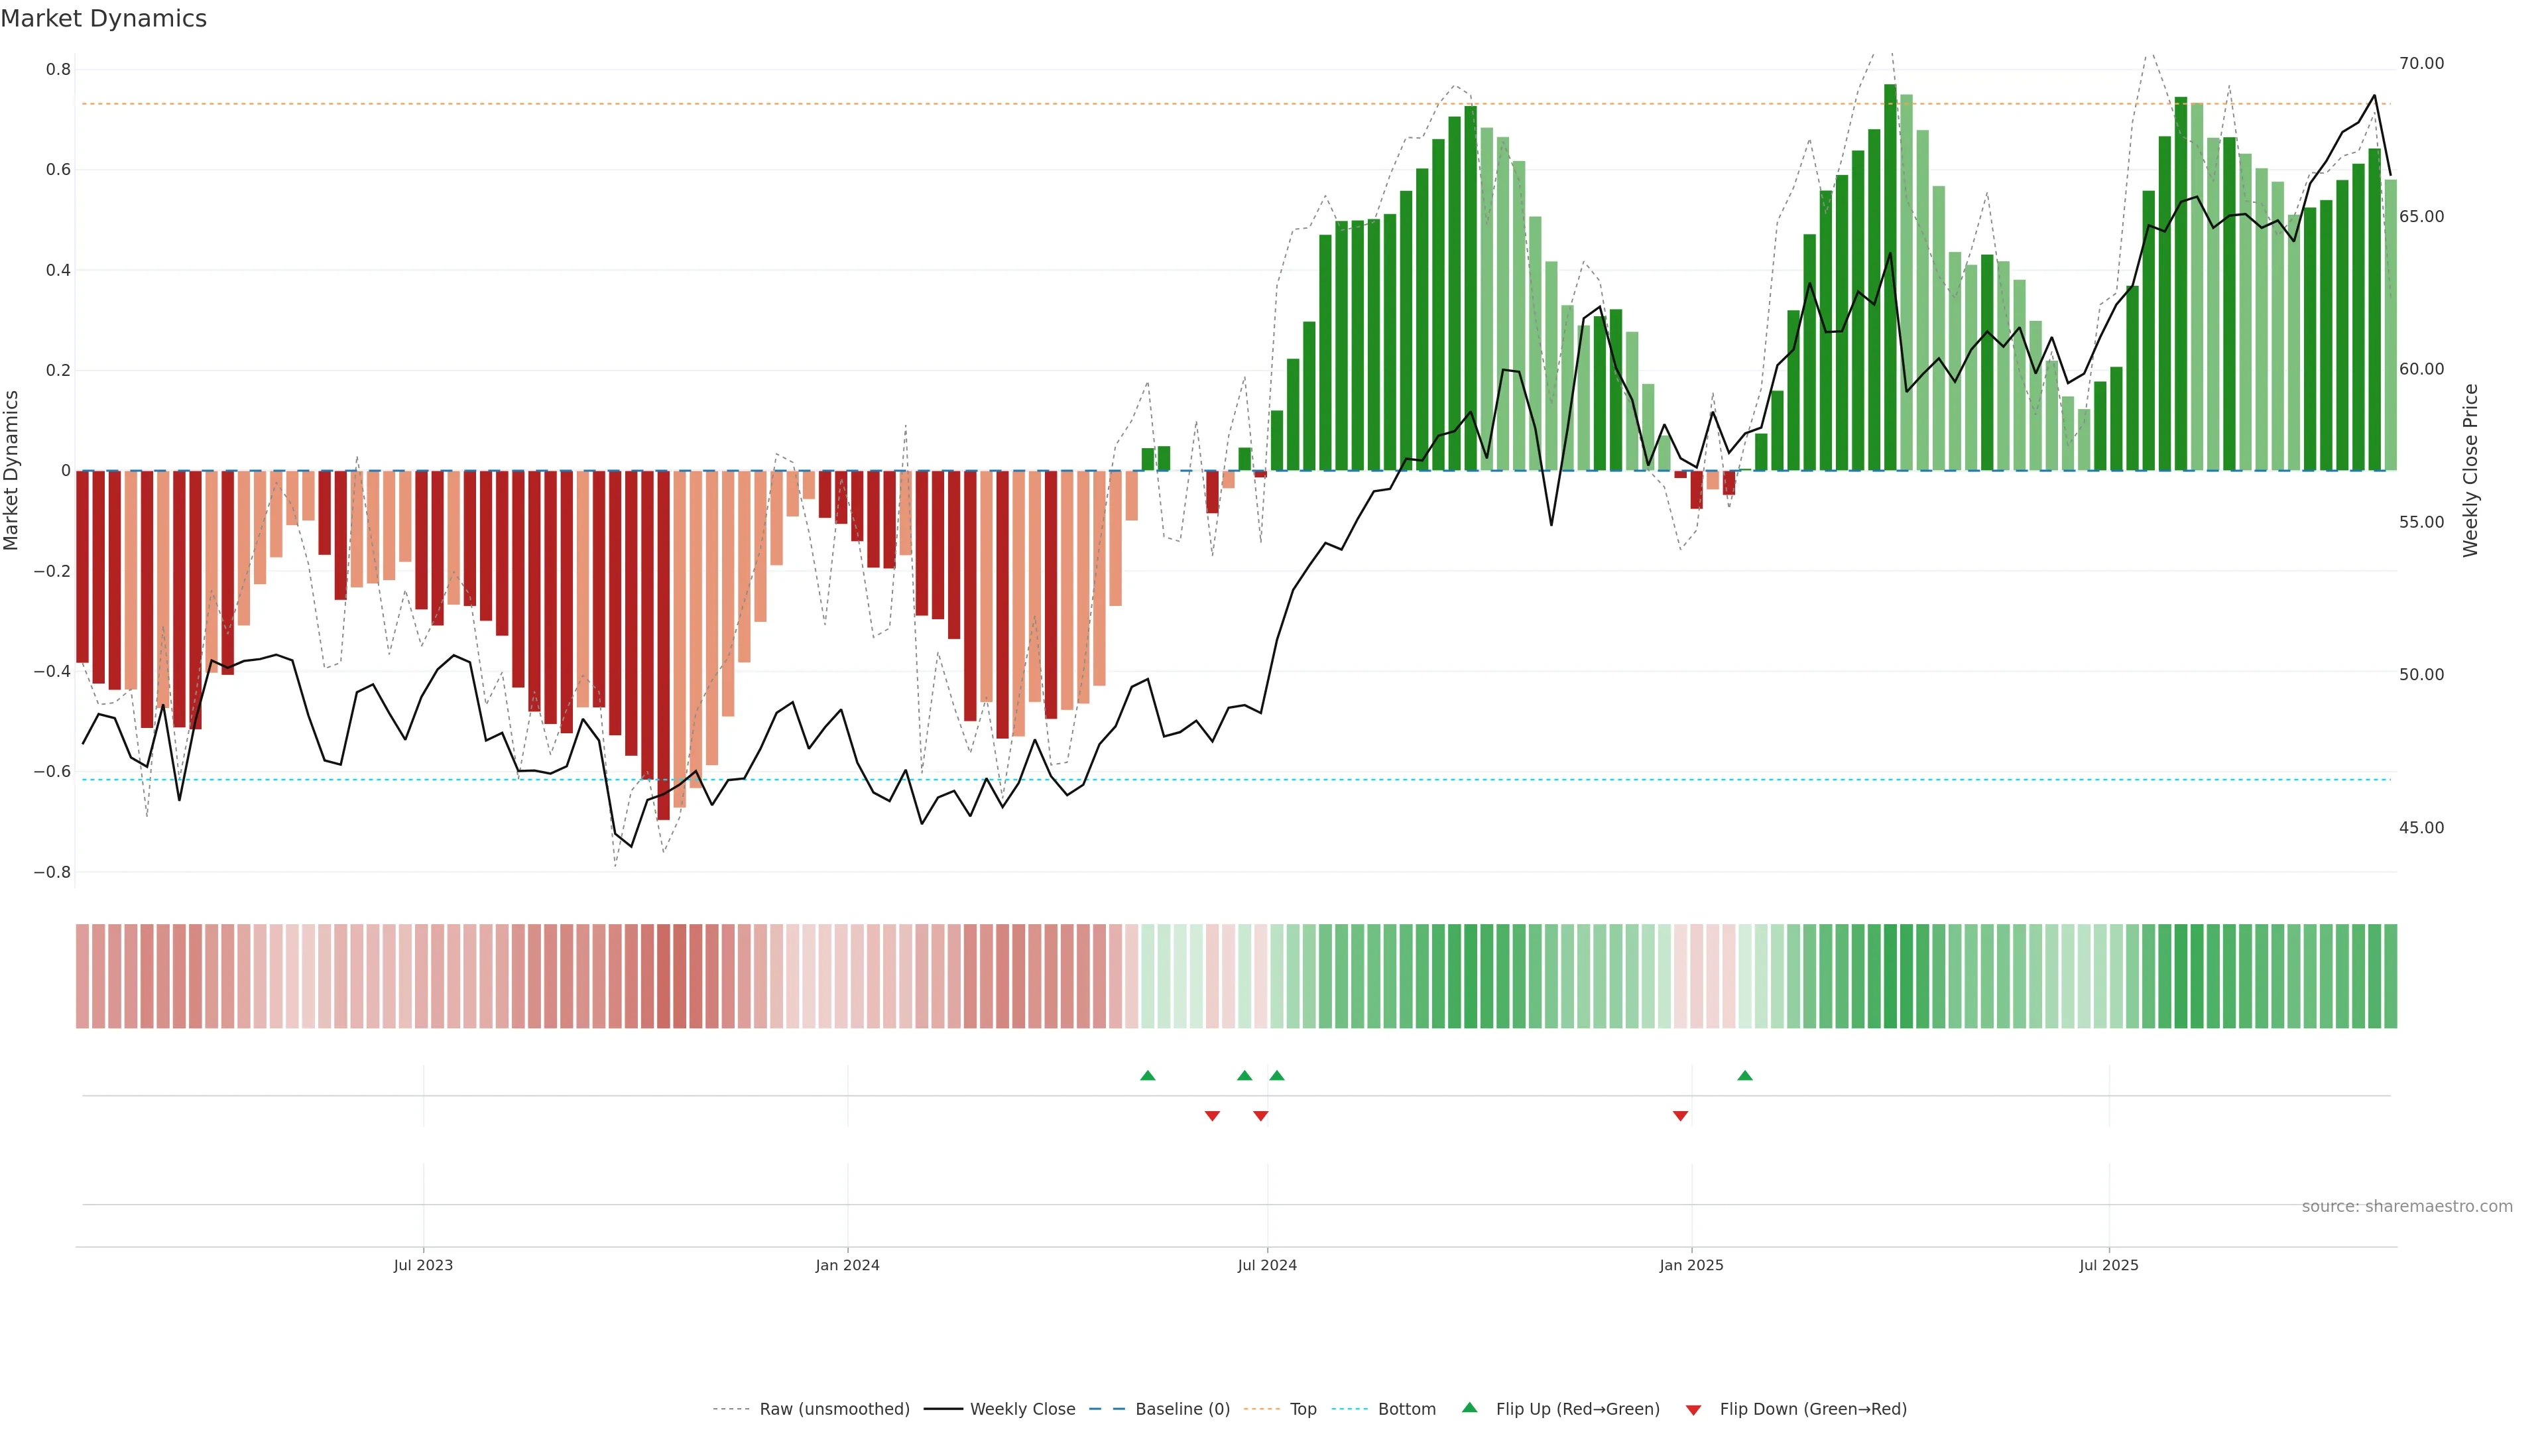Screen dimensions: 2546x1432
Task: Toggle the Baseline (0) legend entry
Action: (x=1182, y=1409)
